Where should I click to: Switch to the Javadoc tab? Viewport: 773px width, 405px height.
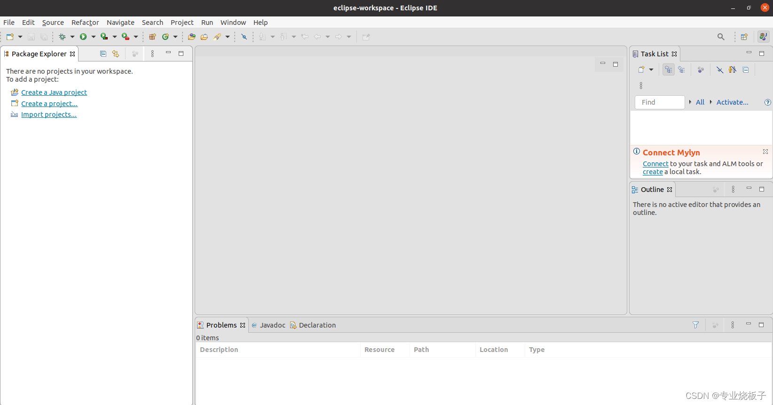268,325
